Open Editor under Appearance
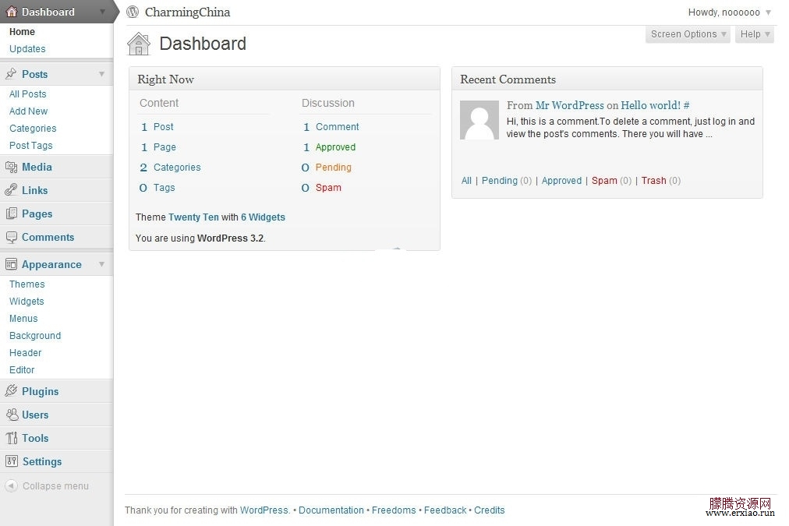This screenshot has width=789, height=526. [22, 369]
